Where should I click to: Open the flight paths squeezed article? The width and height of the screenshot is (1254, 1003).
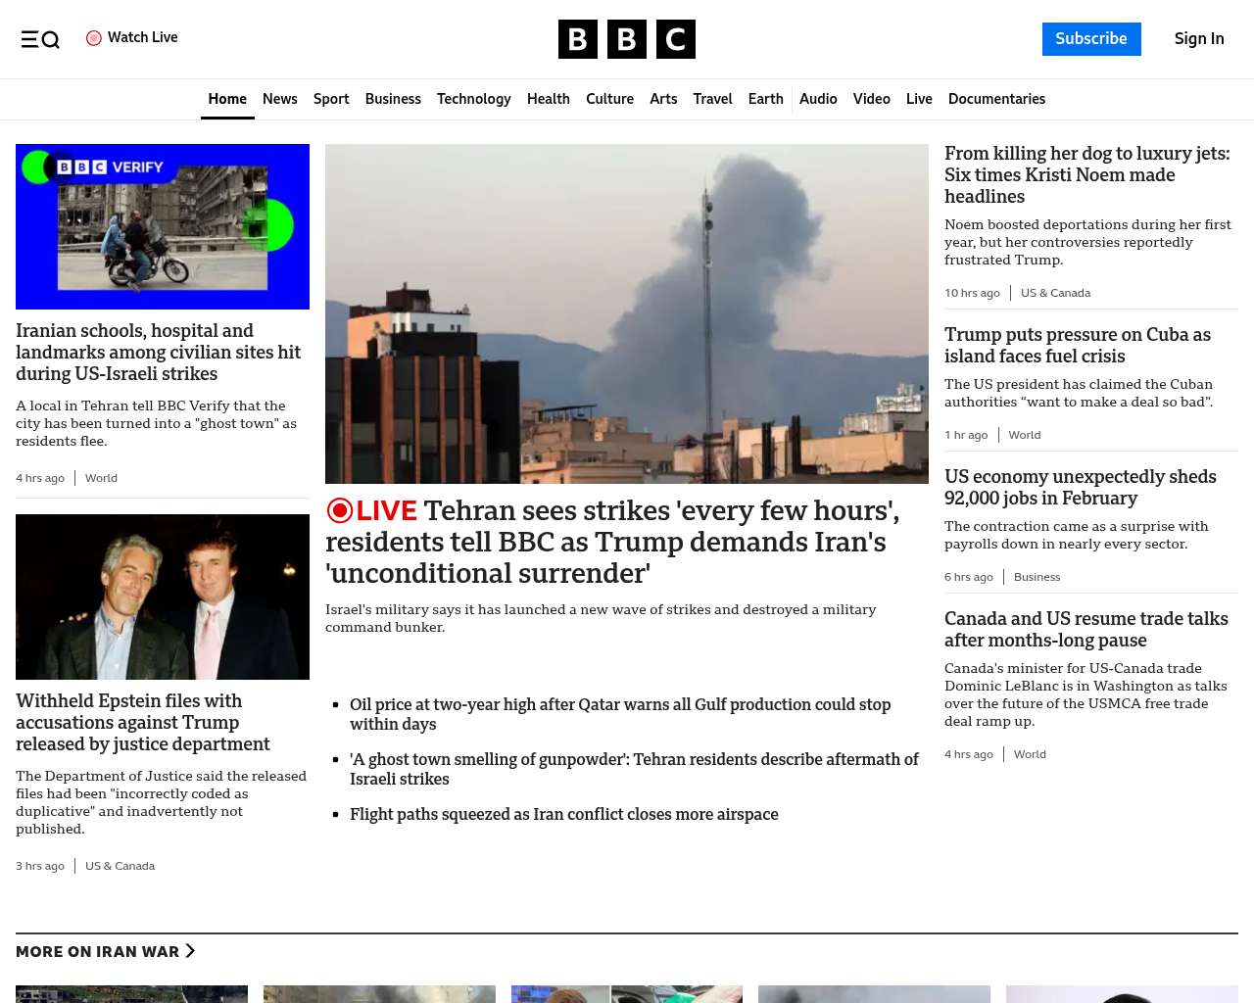(563, 814)
